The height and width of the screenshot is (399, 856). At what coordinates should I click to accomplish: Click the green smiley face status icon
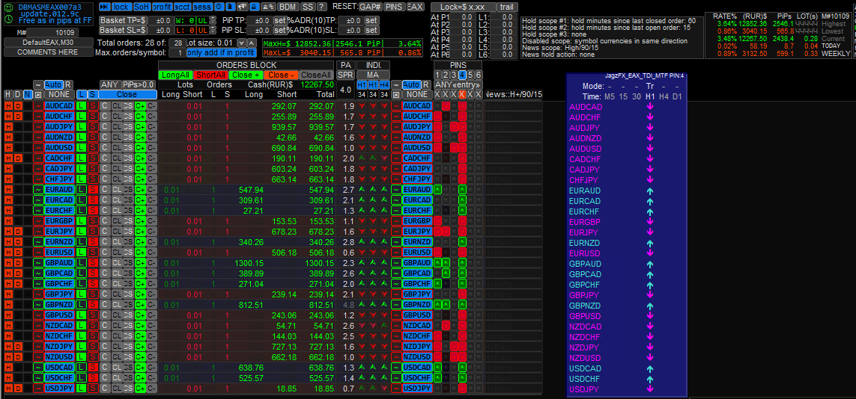click(9, 7)
